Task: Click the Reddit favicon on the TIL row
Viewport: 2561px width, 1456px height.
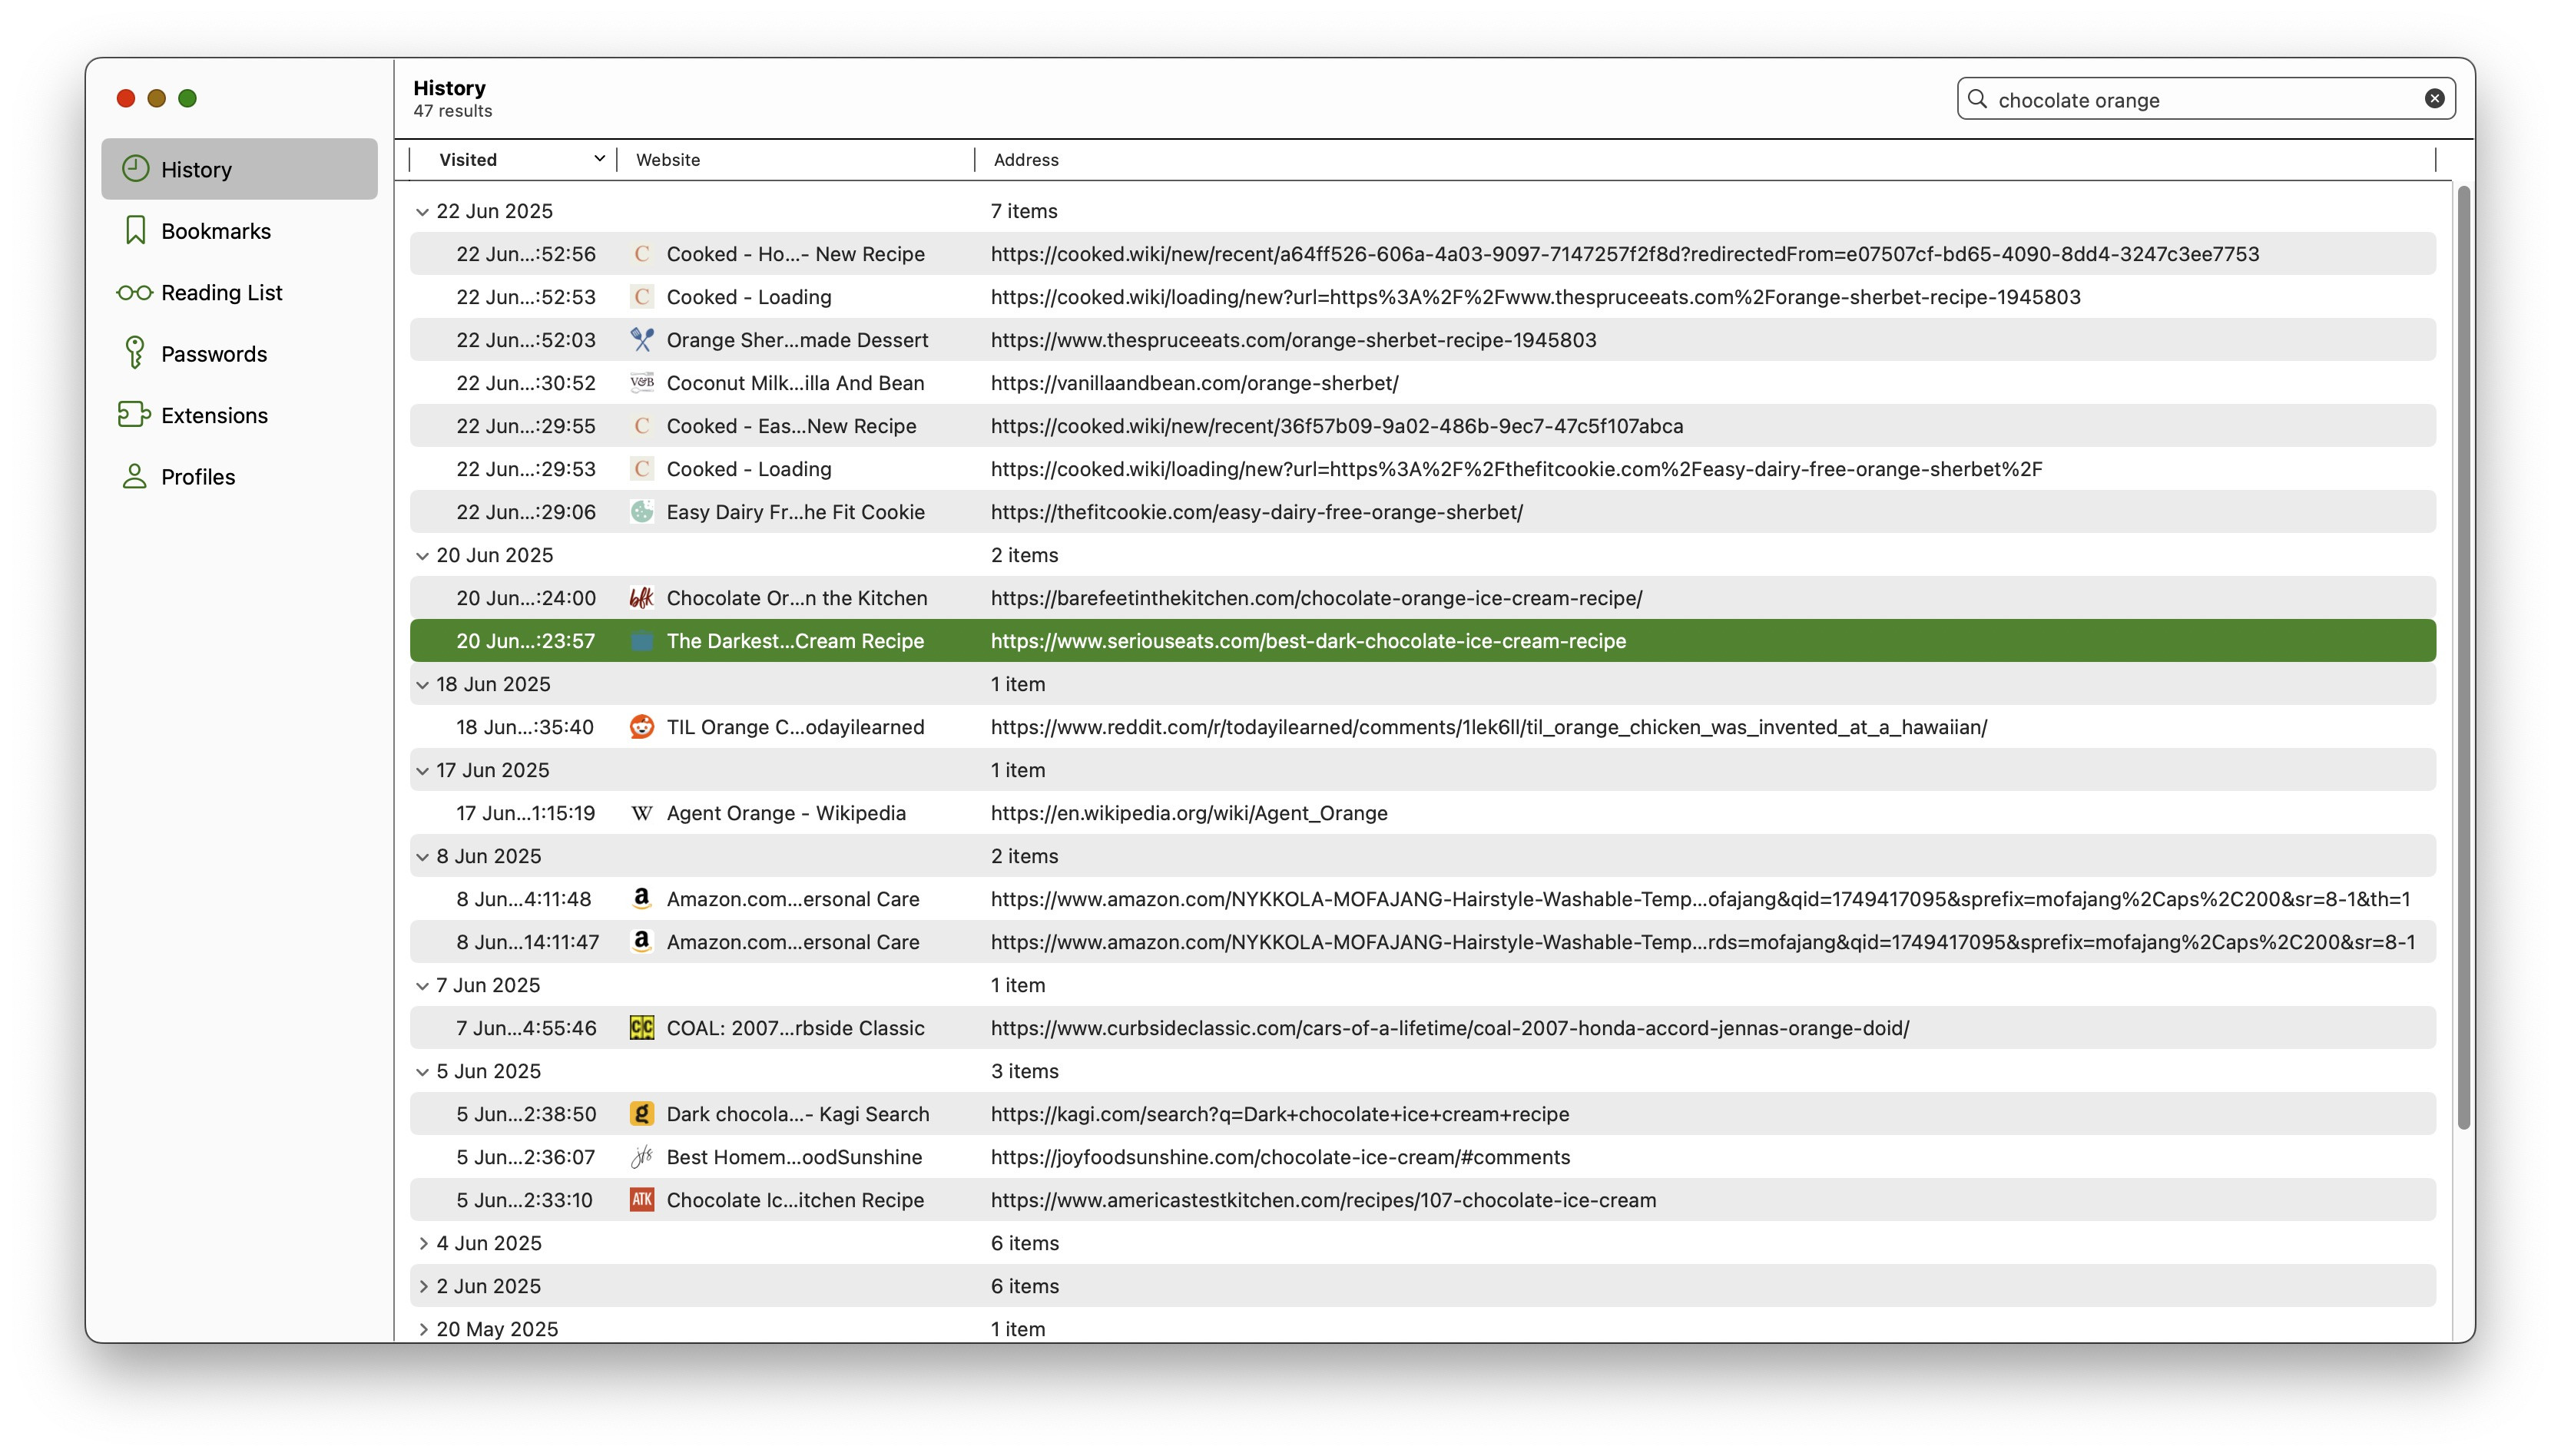Action: [x=642, y=727]
